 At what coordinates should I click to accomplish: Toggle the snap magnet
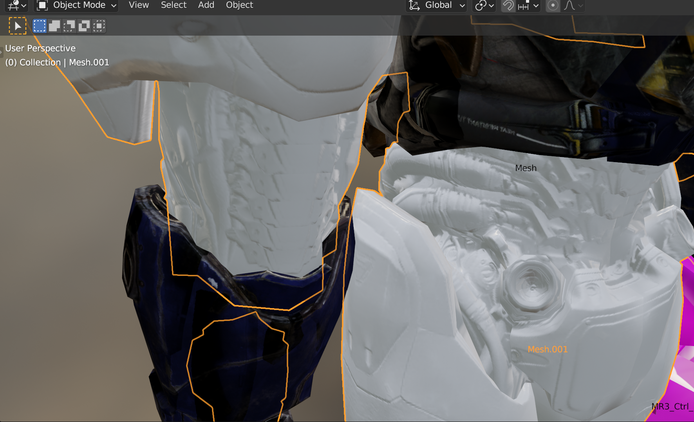[x=508, y=5]
